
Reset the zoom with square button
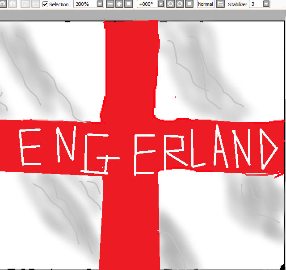pos(129,4)
